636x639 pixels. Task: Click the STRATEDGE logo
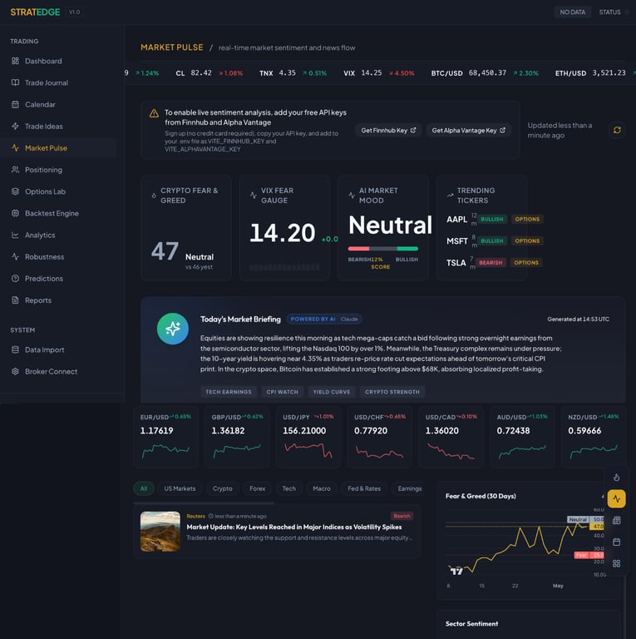coord(35,12)
